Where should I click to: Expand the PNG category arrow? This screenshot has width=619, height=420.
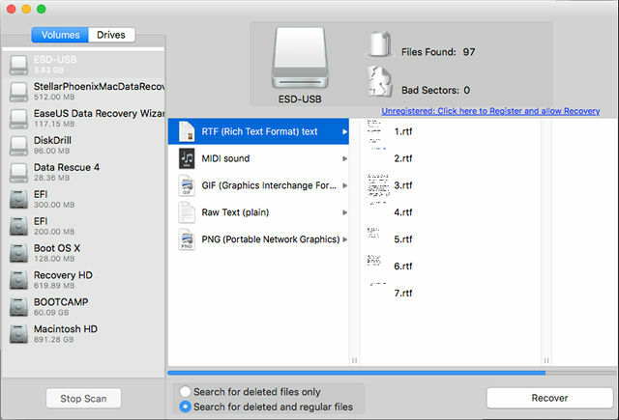(344, 239)
